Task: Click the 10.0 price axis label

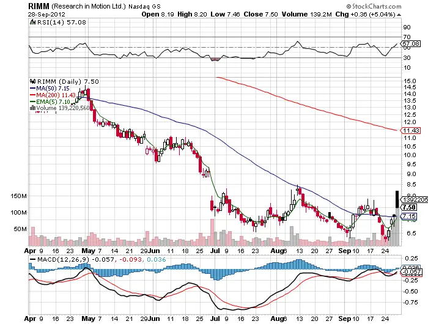Action: [410, 155]
